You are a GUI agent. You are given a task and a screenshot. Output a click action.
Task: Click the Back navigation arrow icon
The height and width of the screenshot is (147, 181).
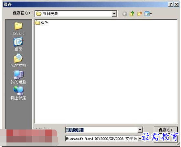pyautogui.click(x=125, y=14)
